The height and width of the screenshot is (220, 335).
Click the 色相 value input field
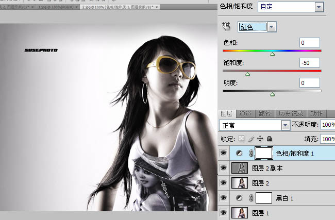pyautogui.click(x=309, y=42)
